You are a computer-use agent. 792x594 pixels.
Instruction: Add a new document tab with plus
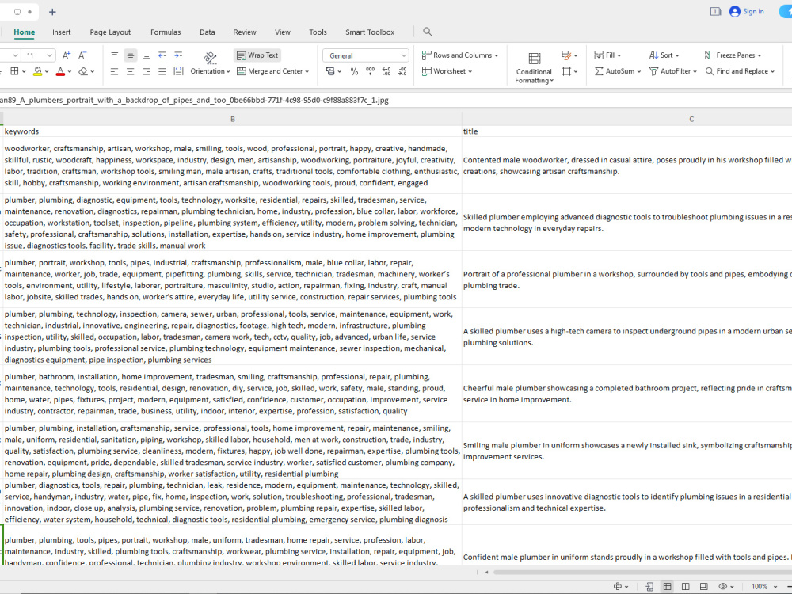[x=52, y=12]
